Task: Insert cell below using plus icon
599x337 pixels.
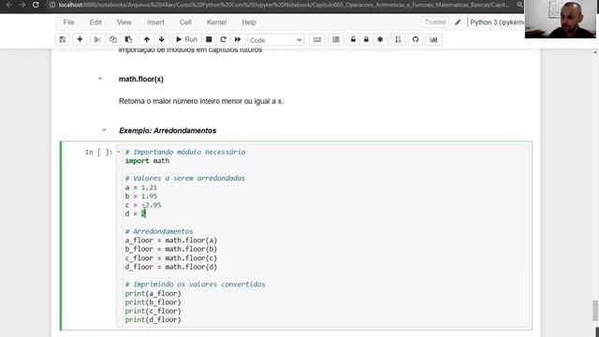Action: (80, 39)
